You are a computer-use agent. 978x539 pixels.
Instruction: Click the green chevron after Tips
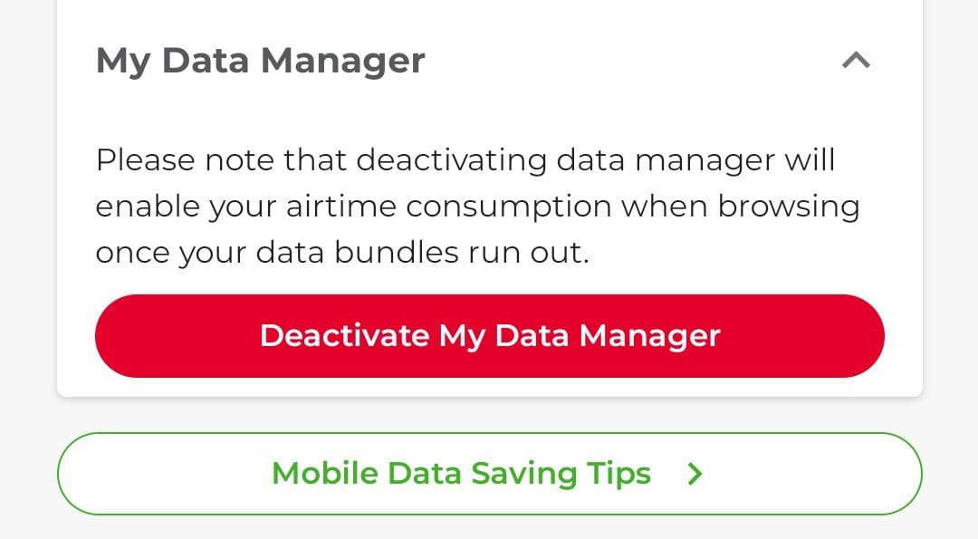tap(695, 474)
